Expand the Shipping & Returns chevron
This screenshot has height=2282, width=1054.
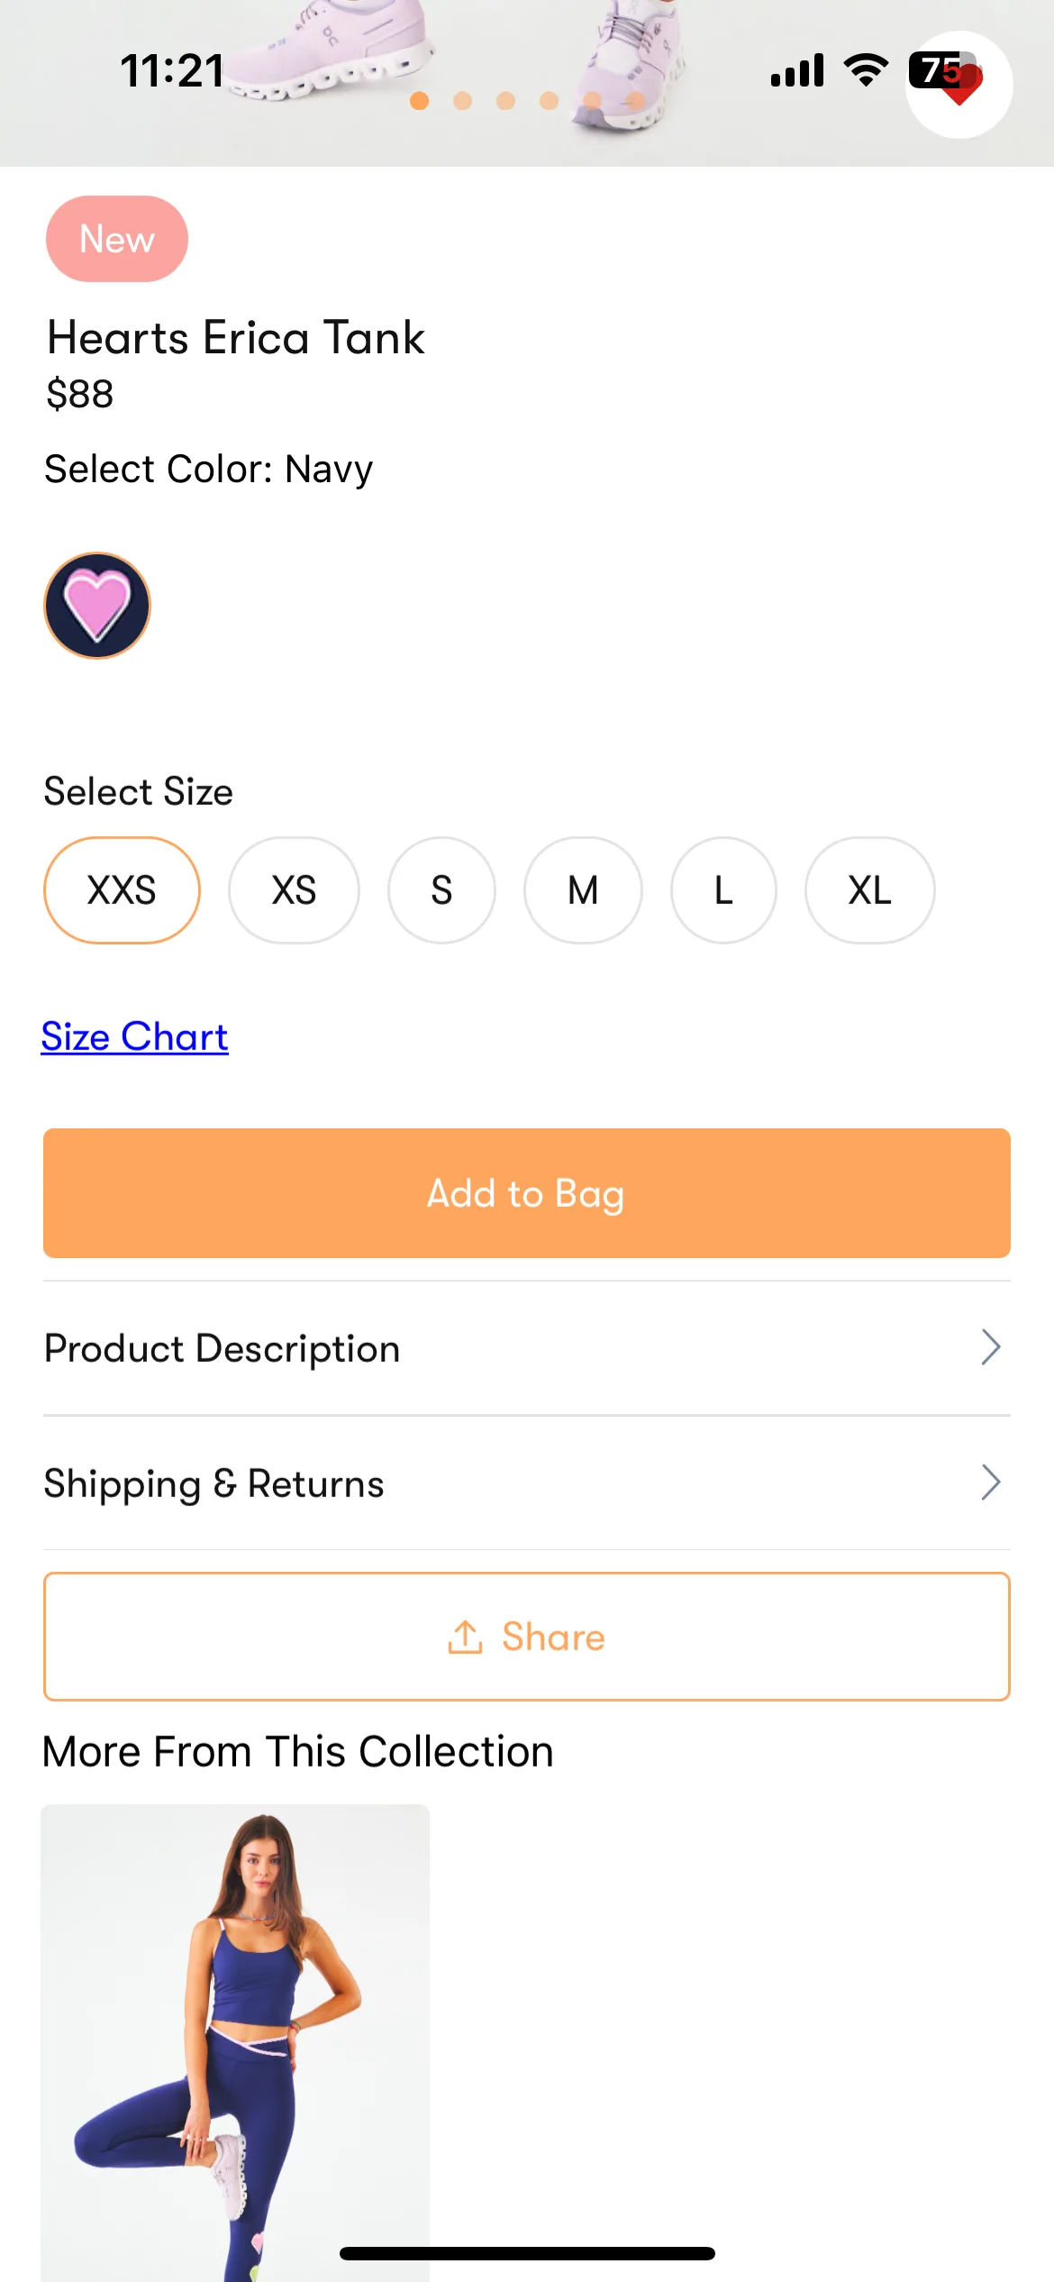[x=991, y=1483]
